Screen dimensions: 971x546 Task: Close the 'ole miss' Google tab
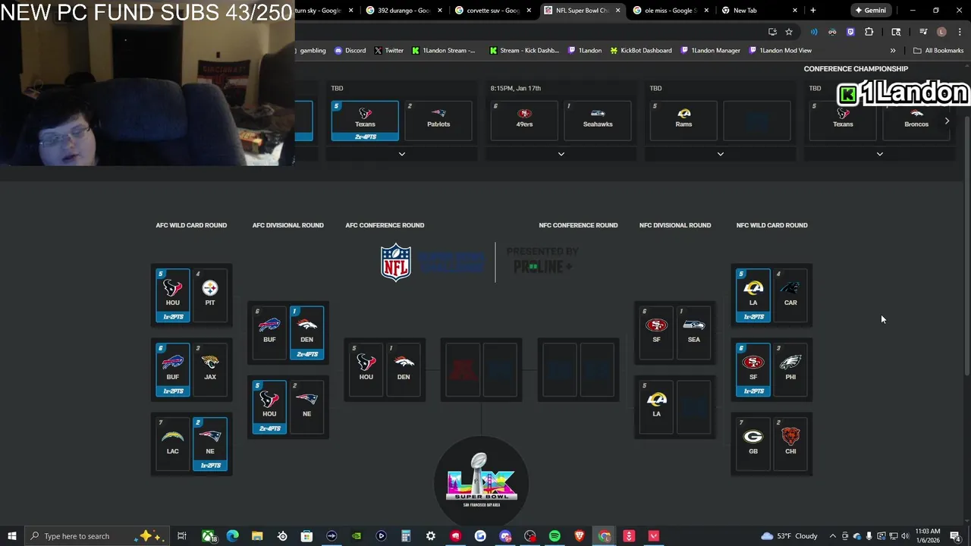(708, 11)
